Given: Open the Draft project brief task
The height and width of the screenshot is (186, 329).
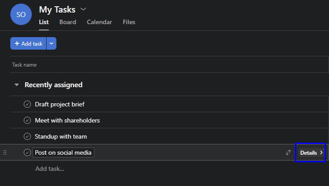Looking at the screenshot, I should tap(60, 104).
